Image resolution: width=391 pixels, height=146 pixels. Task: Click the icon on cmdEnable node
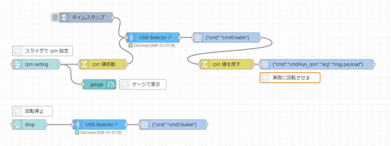(x=197, y=38)
